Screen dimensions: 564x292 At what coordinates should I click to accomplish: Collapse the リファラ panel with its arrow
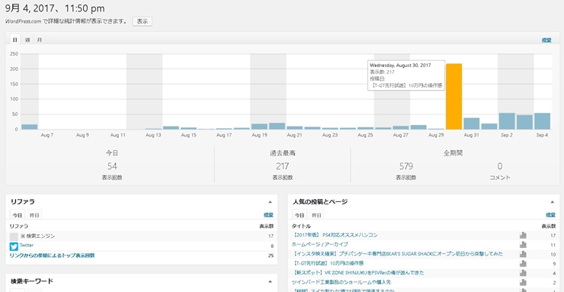point(270,202)
